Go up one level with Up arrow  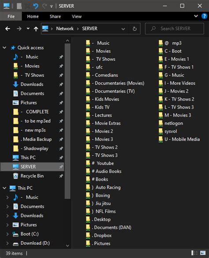point(36,29)
